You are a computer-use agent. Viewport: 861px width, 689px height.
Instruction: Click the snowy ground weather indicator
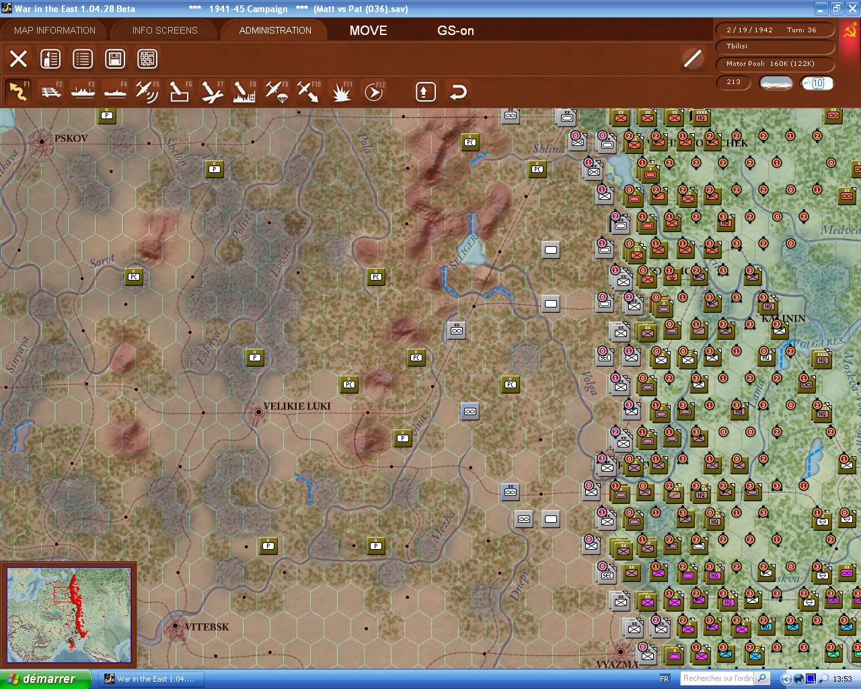[x=776, y=83]
